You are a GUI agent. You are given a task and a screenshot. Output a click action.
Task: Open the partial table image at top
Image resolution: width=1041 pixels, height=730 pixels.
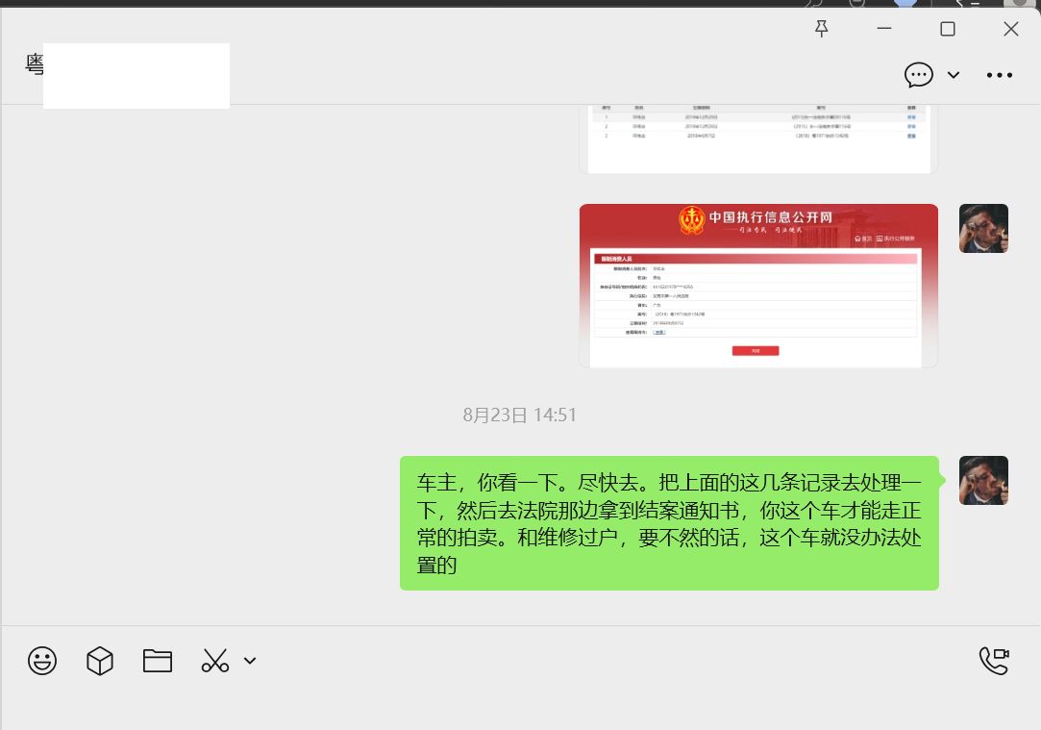757,138
